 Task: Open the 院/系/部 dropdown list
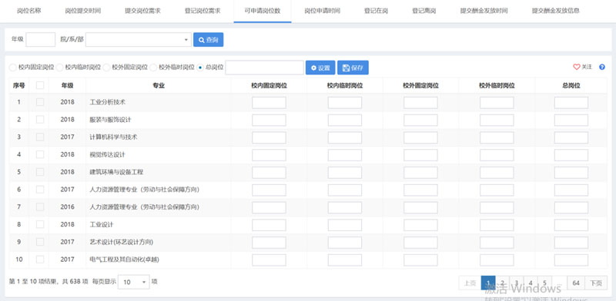click(139, 40)
